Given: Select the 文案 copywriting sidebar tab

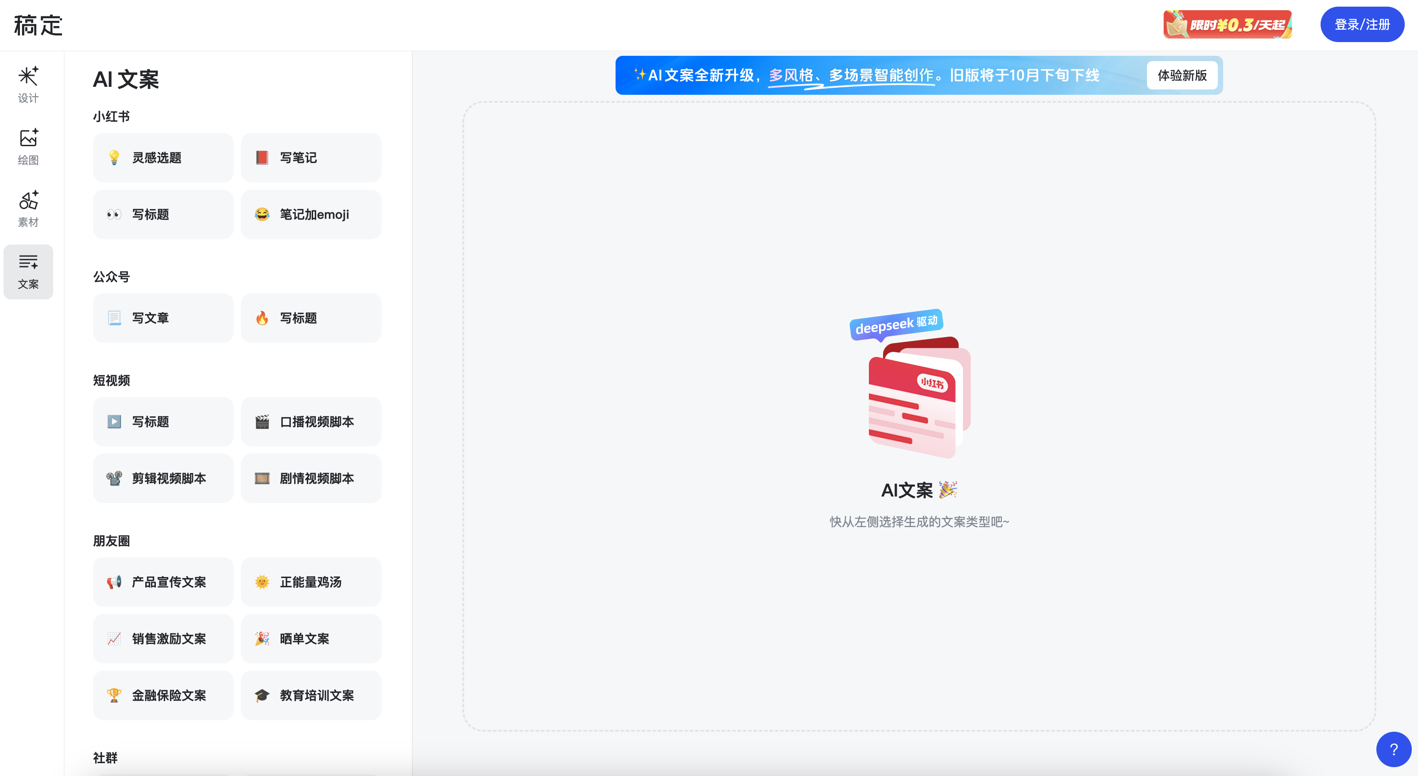Looking at the screenshot, I should (x=28, y=272).
